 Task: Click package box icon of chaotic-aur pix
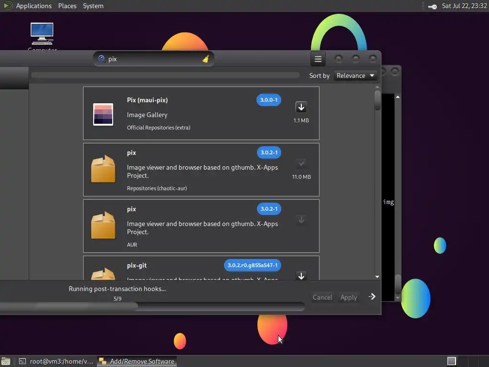tap(103, 169)
